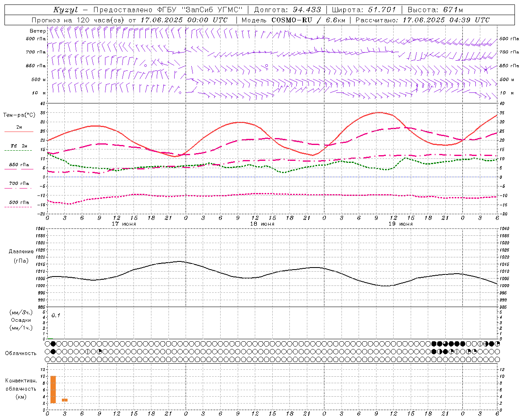Select the text Предоставлено ФГБУ "ЗапСиб УГМС"
The height and width of the screenshot is (417, 521).
tap(168, 10)
